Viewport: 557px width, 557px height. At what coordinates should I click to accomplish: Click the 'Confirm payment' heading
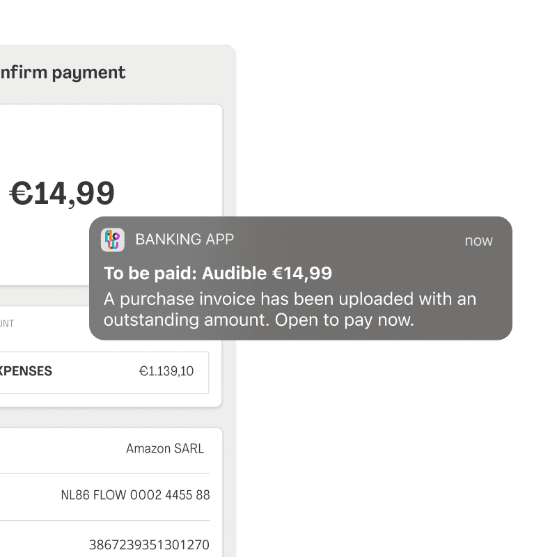pyautogui.click(x=63, y=72)
